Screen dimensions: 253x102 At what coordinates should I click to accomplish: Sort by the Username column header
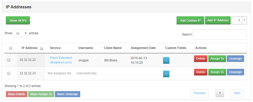coord(86,48)
